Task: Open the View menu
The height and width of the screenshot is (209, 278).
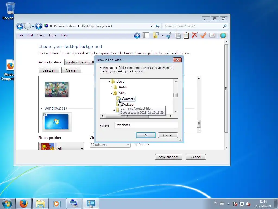Action: tap(41, 35)
